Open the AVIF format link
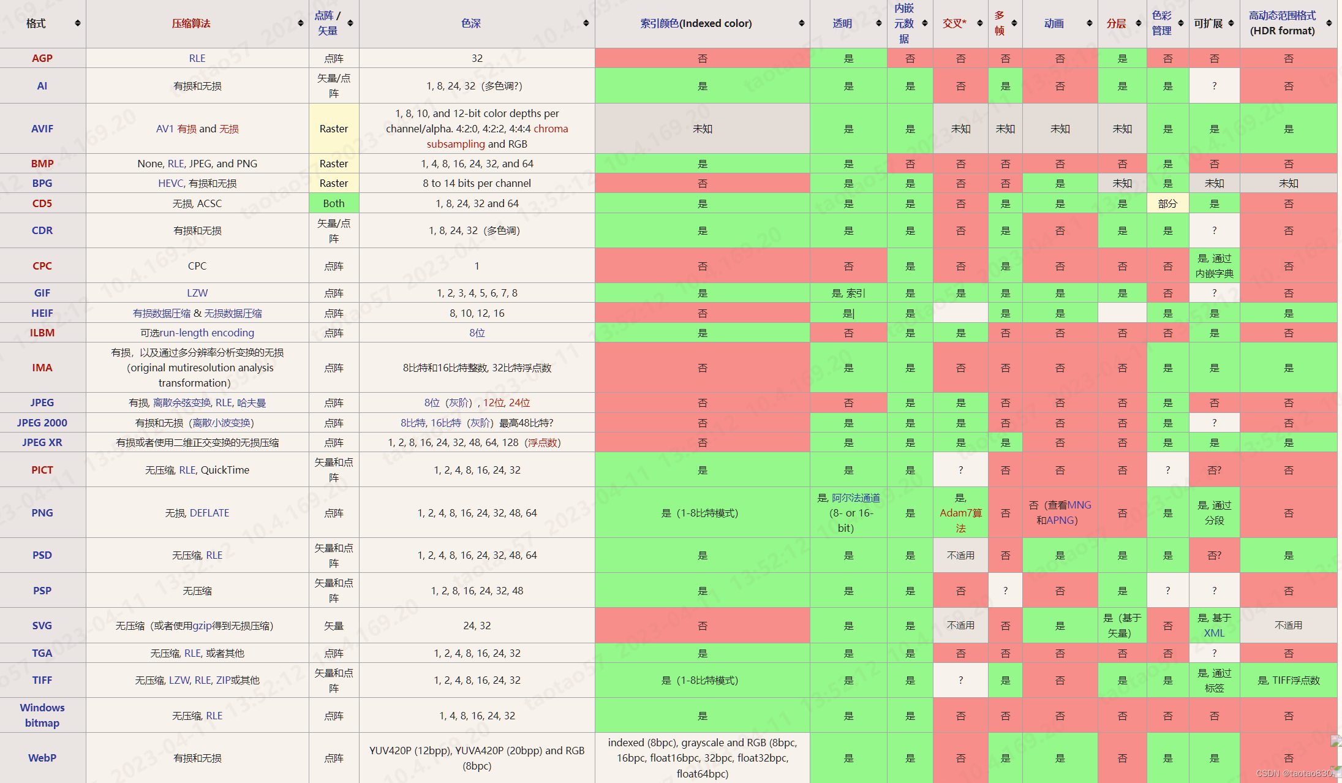Viewport: 1342px width, 783px height. [x=42, y=129]
